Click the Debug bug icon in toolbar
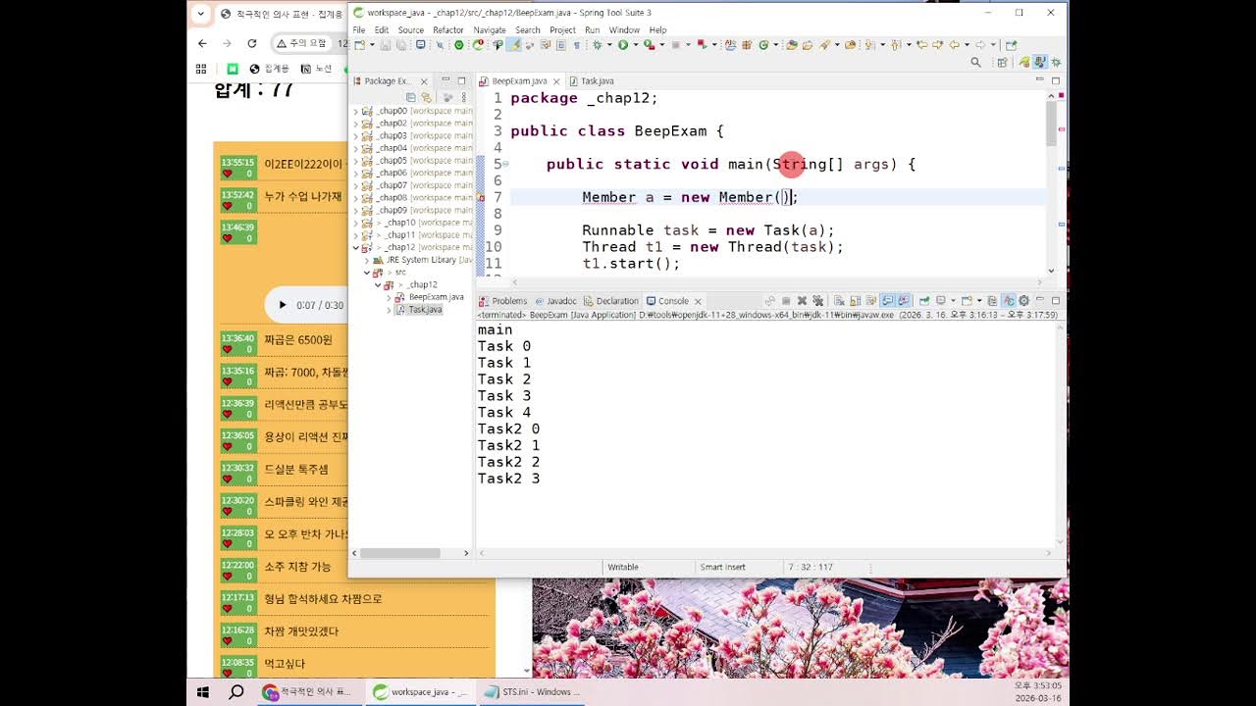The height and width of the screenshot is (706, 1256). click(597, 45)
